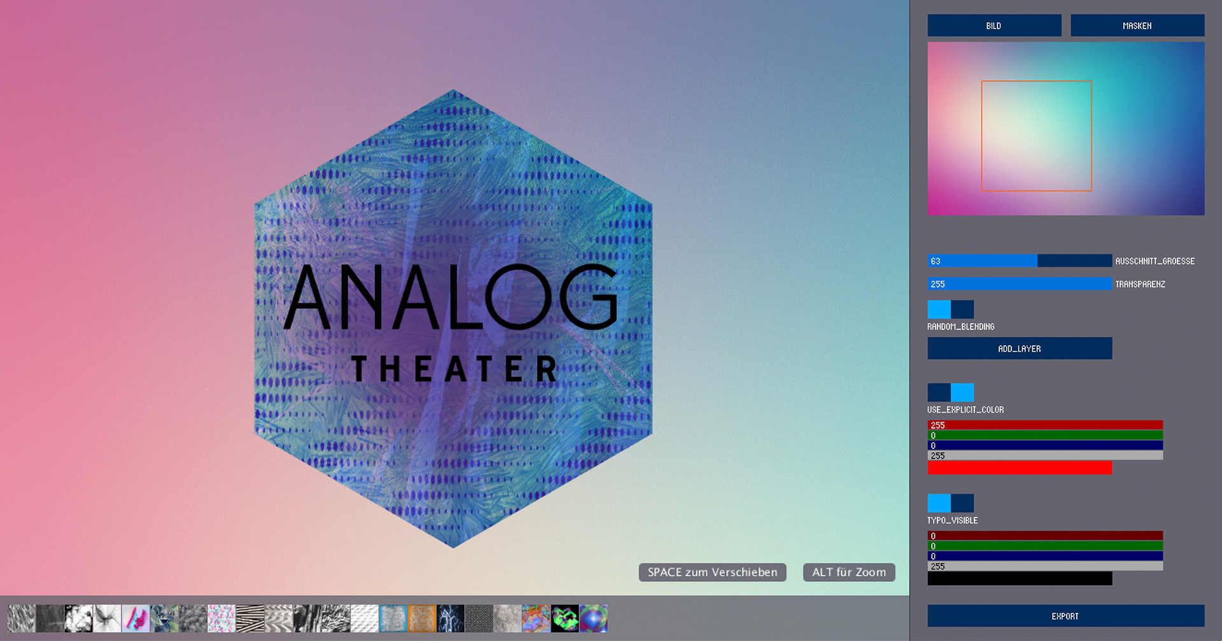The width and height of the screenshot is (1222, 641).
Task: Set the typo color red channel slider
Action: [1045, 535]
